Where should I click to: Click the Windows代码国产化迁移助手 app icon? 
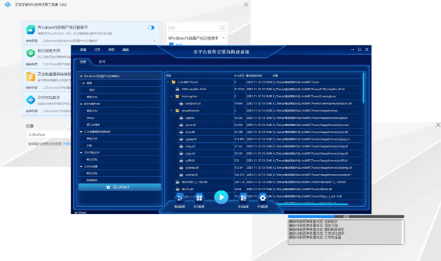click(x=30, y=31)
